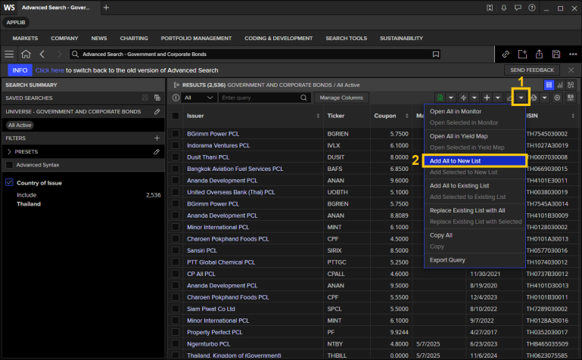The height and width of the screenshot is (360, 582).
Task: Click the All Active universe chip
Action: 20,126
